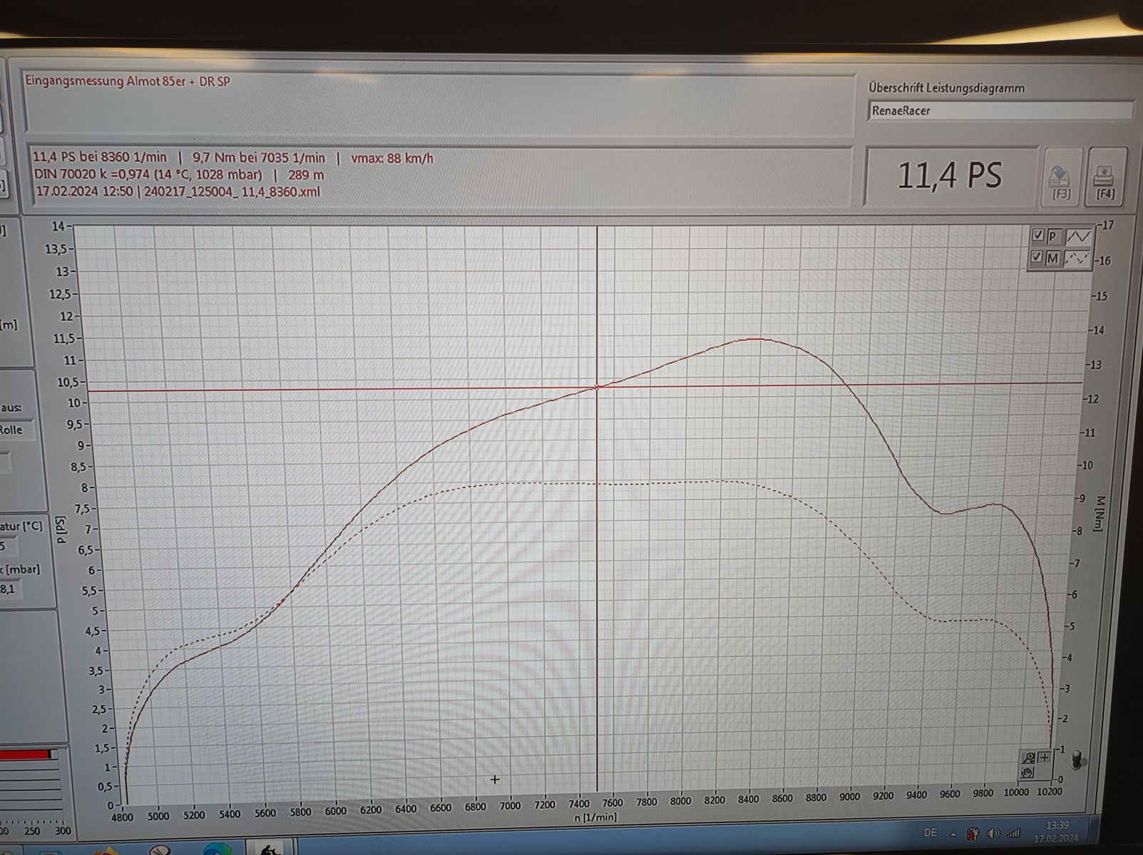
Task: Click the P legend label button
Action: pos(1053,236)
